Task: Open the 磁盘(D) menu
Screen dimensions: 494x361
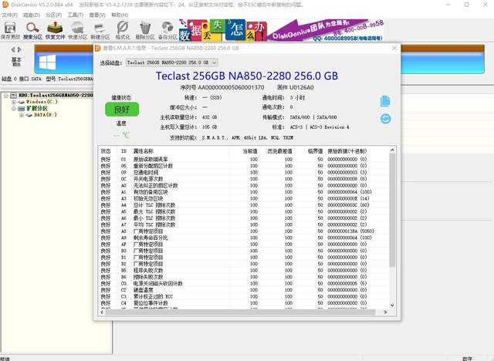Action: click(x=32, y=15)
